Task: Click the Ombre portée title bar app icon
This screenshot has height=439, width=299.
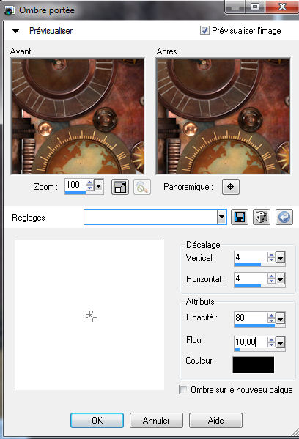Action: coord(9,11)
